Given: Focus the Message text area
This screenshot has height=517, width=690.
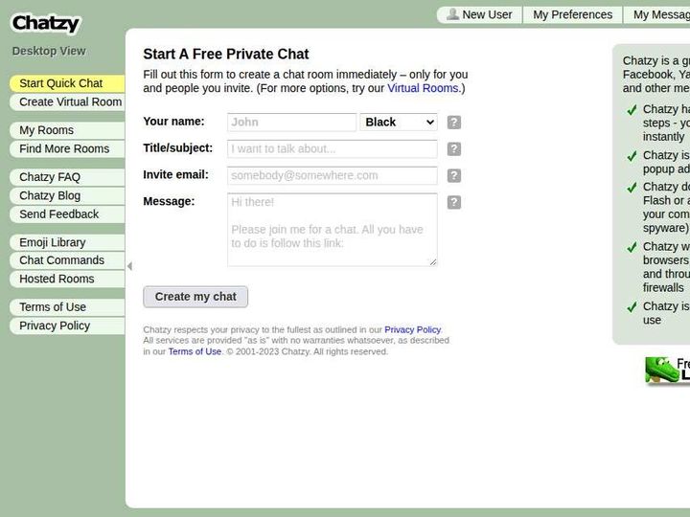Looking at the screenshot, I should 333,230.
